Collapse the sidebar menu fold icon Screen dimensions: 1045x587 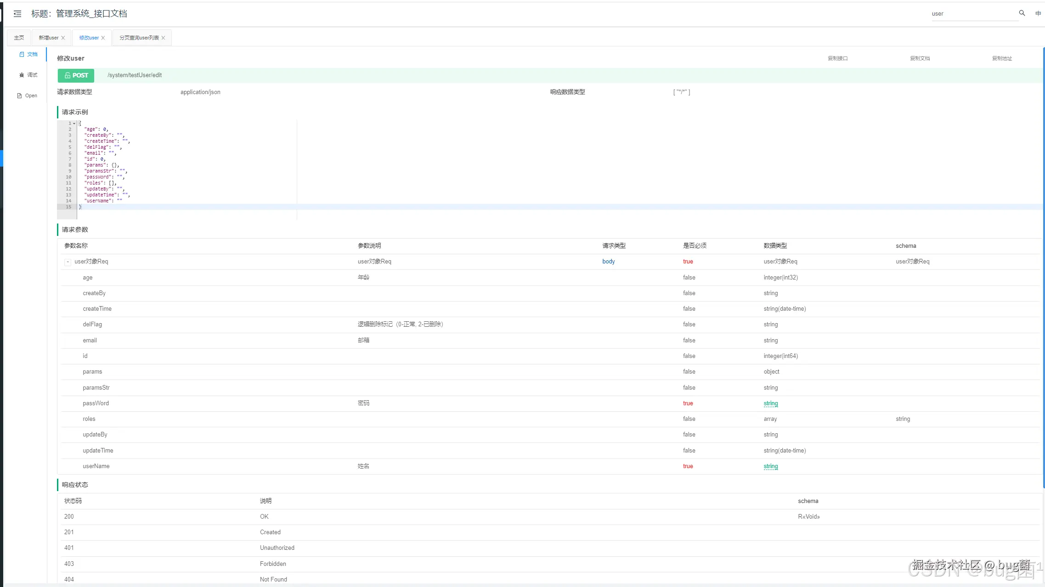point(17,14)
